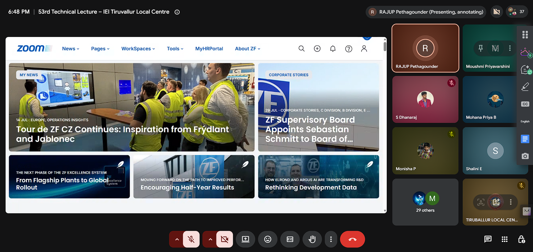Screen dimensions: 533x252
Task: Select the RAJUP Pethagounder participant tile
Action: [425, 48]
